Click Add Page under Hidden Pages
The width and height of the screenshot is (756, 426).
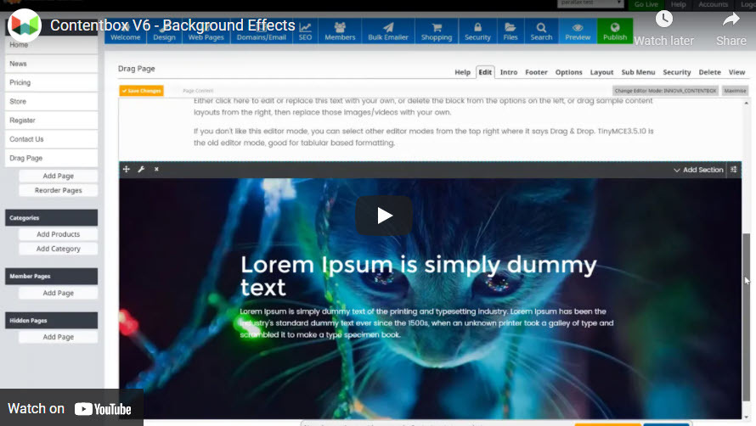[x=59, y=337]
